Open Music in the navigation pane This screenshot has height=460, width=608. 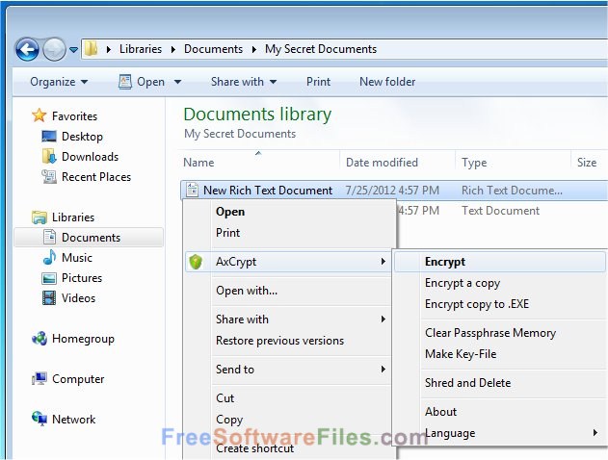(x=77, y=258)
